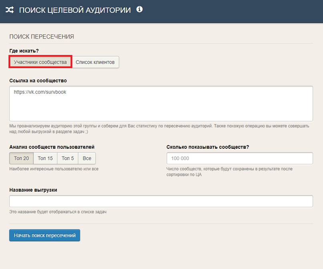Click the "Ссылка на сообщество" label
Screen dimensions: 323x269
[x=38, y=81]
